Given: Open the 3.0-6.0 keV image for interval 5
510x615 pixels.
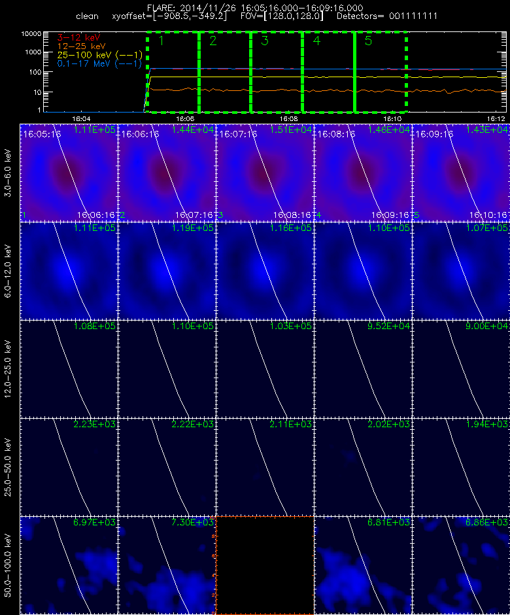Looking at the screenshot, I should (x=460, y=173).
